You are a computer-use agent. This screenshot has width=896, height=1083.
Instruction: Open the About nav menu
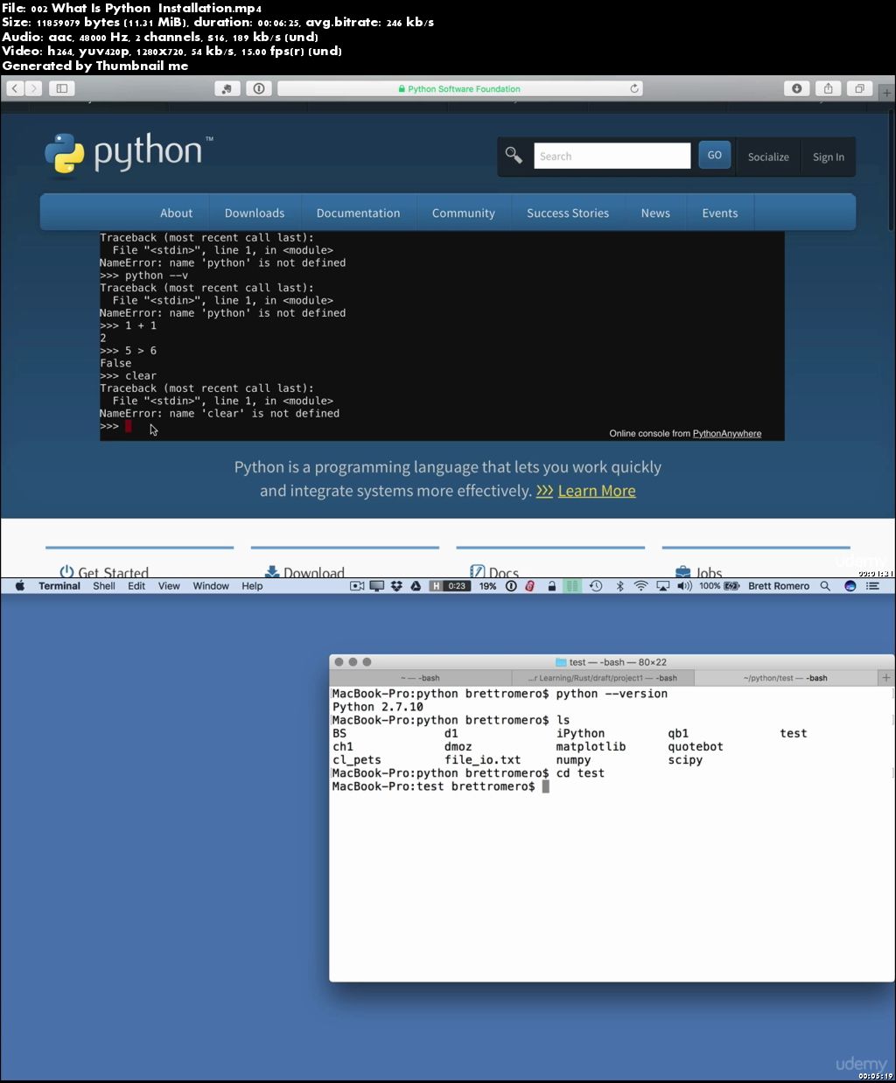(x=176, y=213)
